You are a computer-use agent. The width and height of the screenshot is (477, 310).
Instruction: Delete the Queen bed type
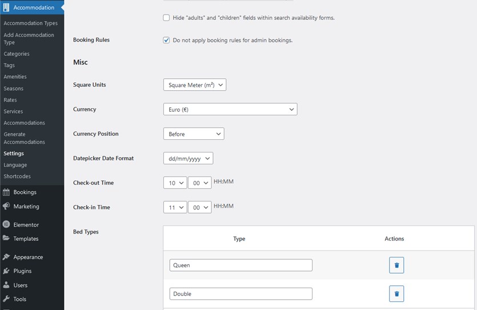(396, 265)
